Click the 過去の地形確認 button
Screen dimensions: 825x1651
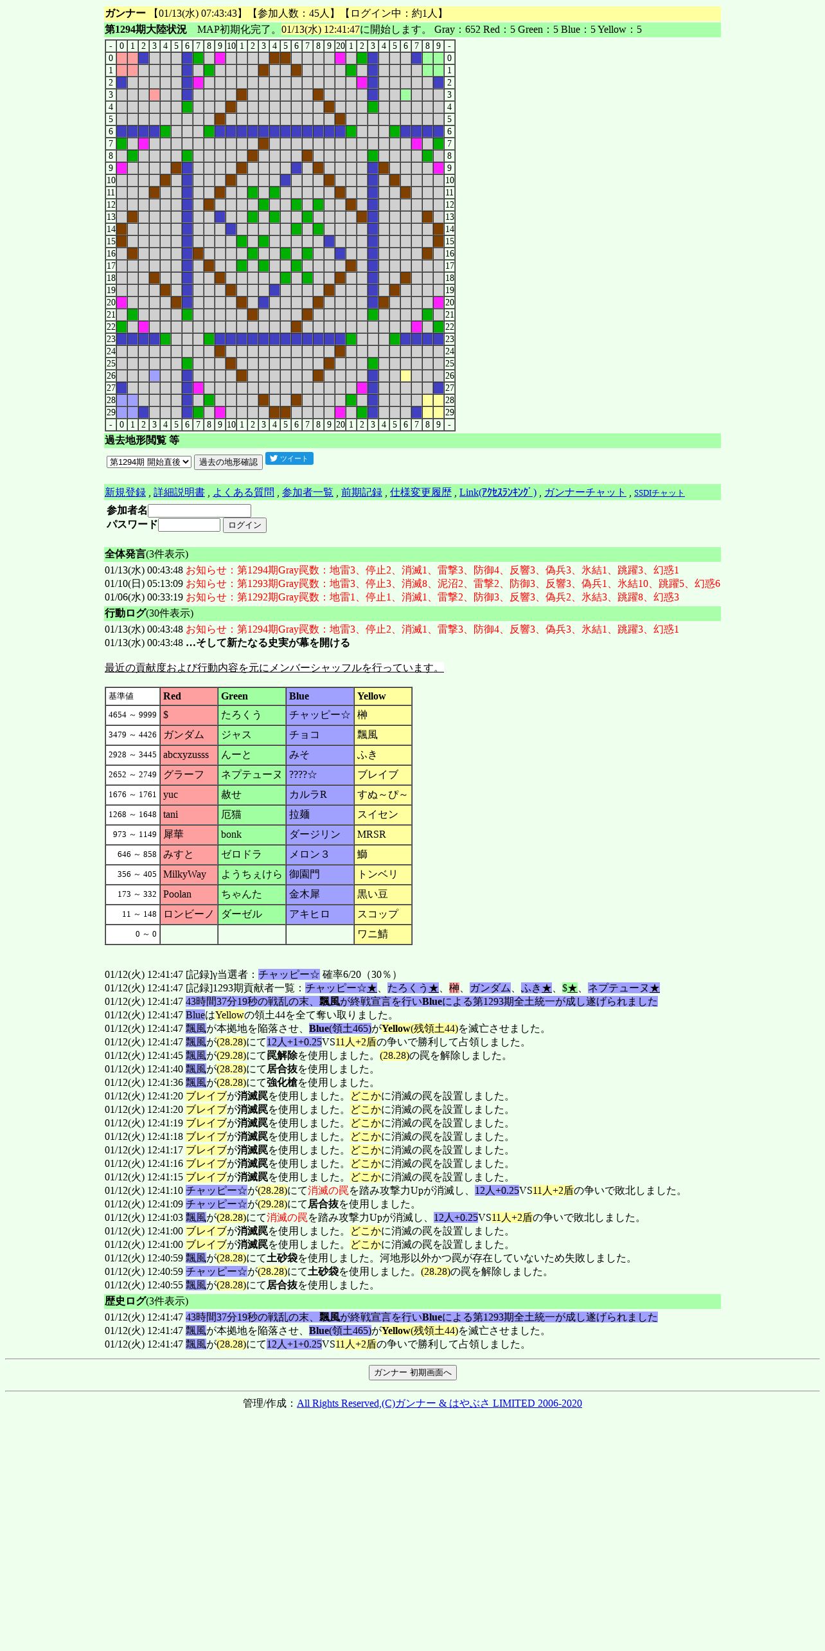[x=228, y=462]
